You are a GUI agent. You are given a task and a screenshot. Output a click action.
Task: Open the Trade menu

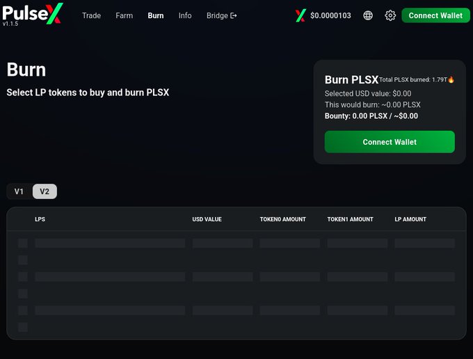click(x=91, y=15)
